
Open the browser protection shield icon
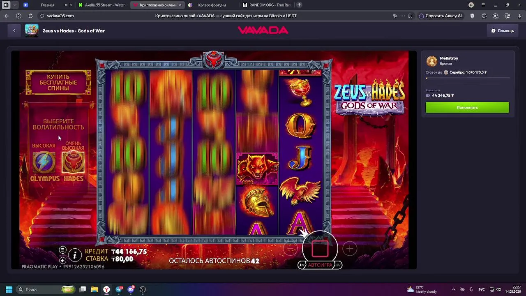[472, 16]
